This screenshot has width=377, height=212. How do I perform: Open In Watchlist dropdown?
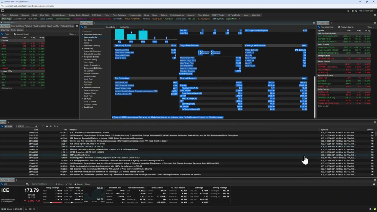[126, 27]
